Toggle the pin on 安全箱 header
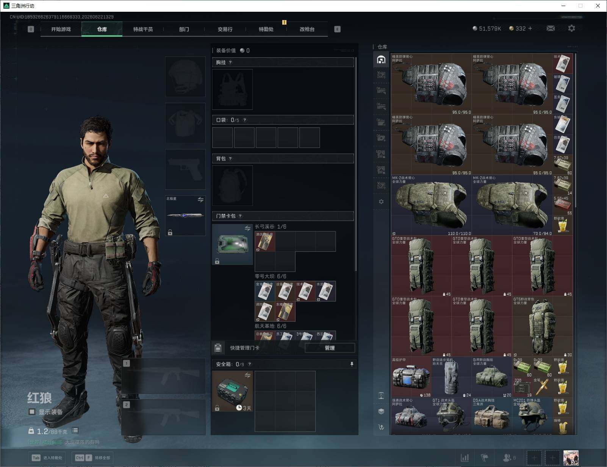Image resolution: width=607 pixels, height=467 pixels. click(352, 364)
